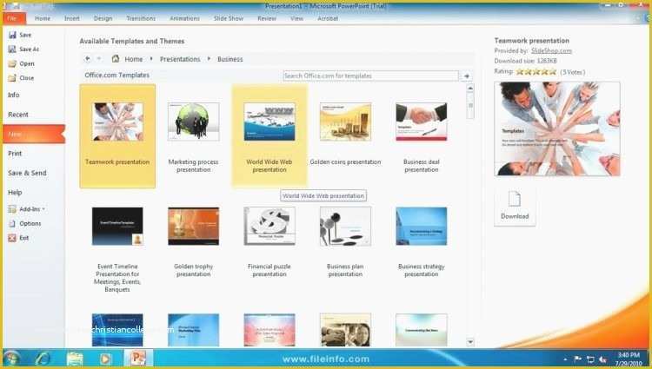Click the search go arrow button

[467, 76]
